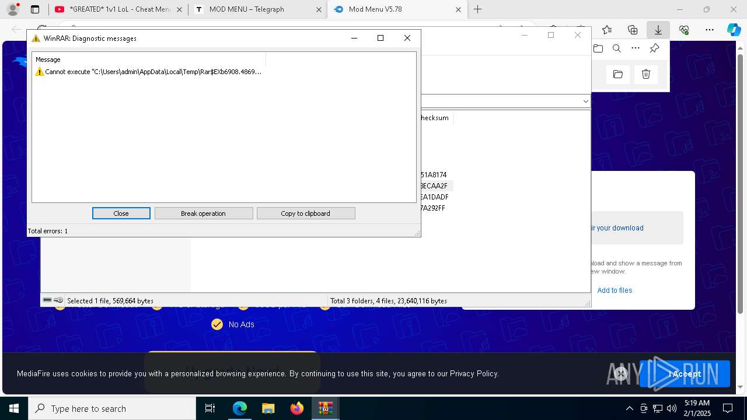Click the 'Add to files' link
The height and width of the screenshot is (420, 747).
(x=615, y=290)
